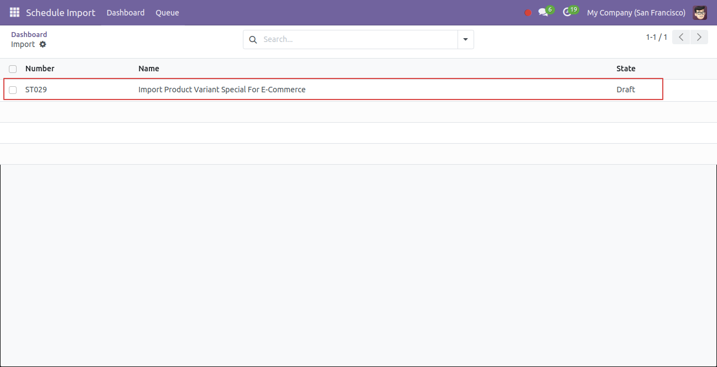Sort by the Name column header
This screenshot has height=367, width=717.
pyautogui.click(x=149, y=69)
